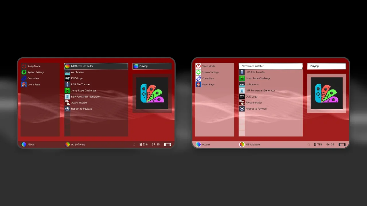Click the console icon next to 06:34
367x206 pixels.
coord(342,144)
